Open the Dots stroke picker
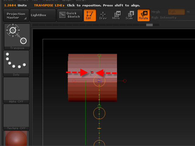 pos(16,63)
